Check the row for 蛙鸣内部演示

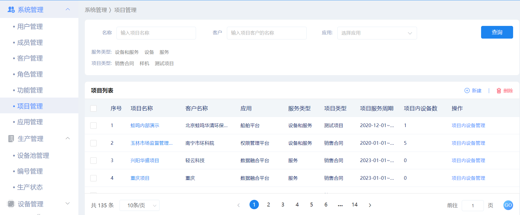94,125
